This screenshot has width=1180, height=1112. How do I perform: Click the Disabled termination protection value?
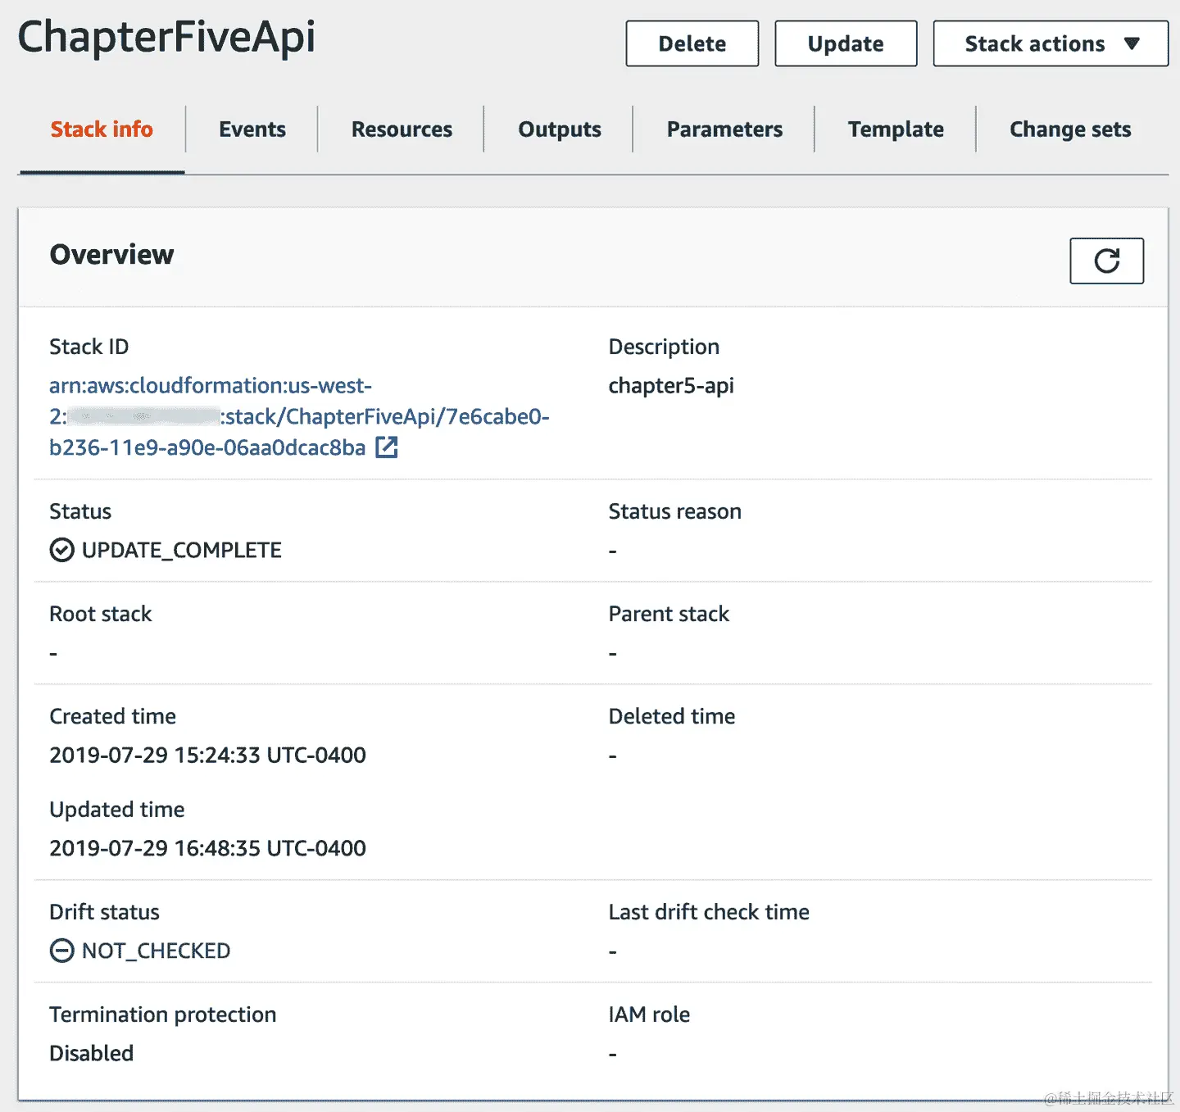click(x=91, y=1053)
